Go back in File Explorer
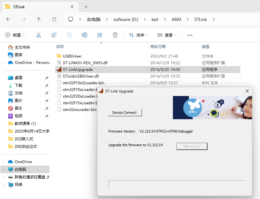The width and height of the screenshot is (260, 199). tap(8, 19)
